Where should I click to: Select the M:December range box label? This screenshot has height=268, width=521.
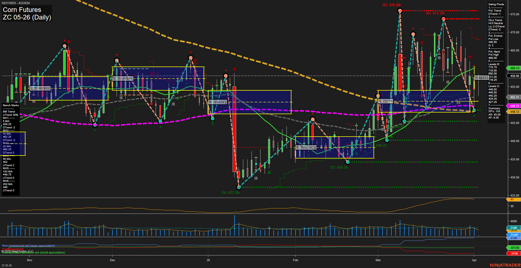[x=123, y=78]
